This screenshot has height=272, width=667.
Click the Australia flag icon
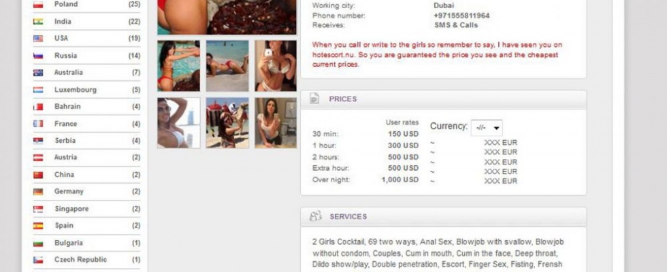38,73
